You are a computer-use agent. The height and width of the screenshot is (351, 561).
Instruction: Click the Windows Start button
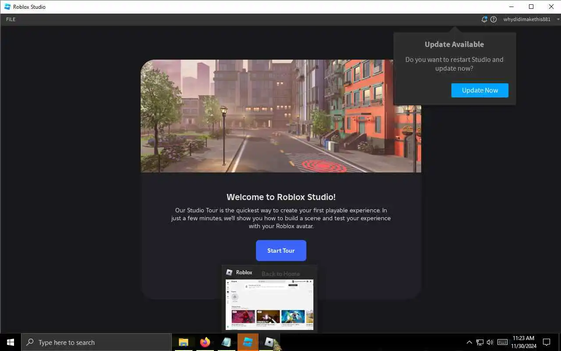11,342
